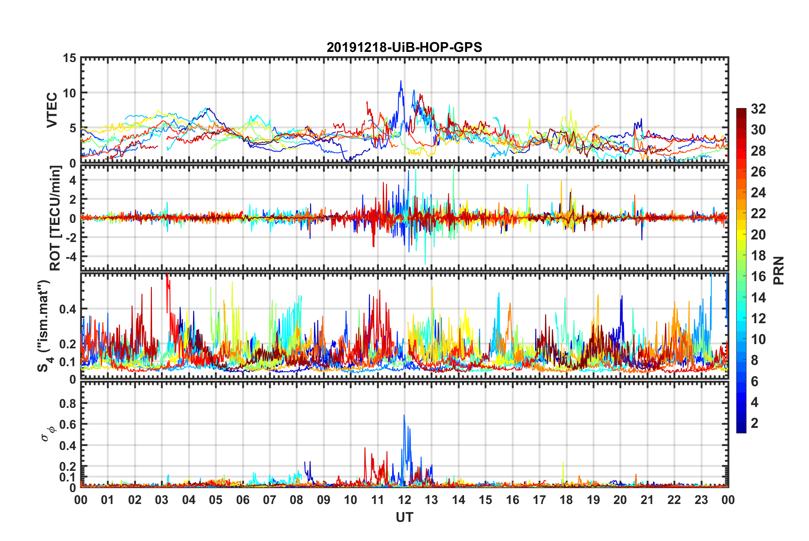Click the 24 label on the PRN colorbar
The width and height of the screenshot is (809, 541).
[x=758, y=193]
